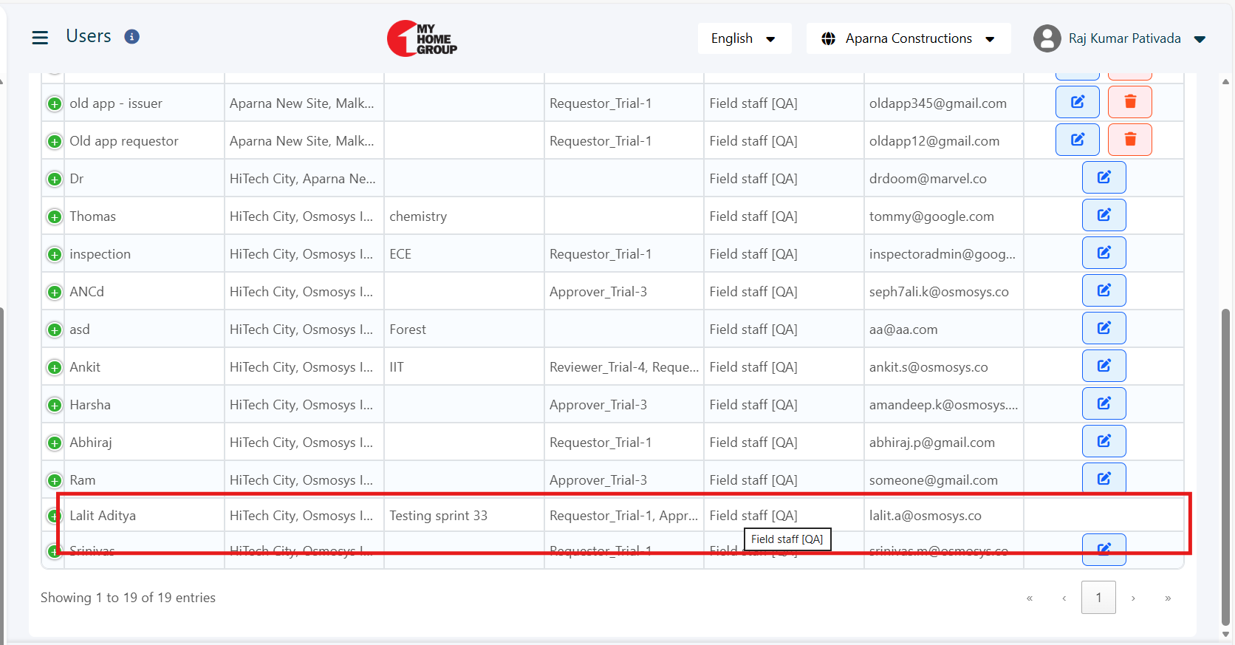The height and width of the screenshot is (645, 1235).
Task: Edit the Ankit user row
Action: point(1104,366)
